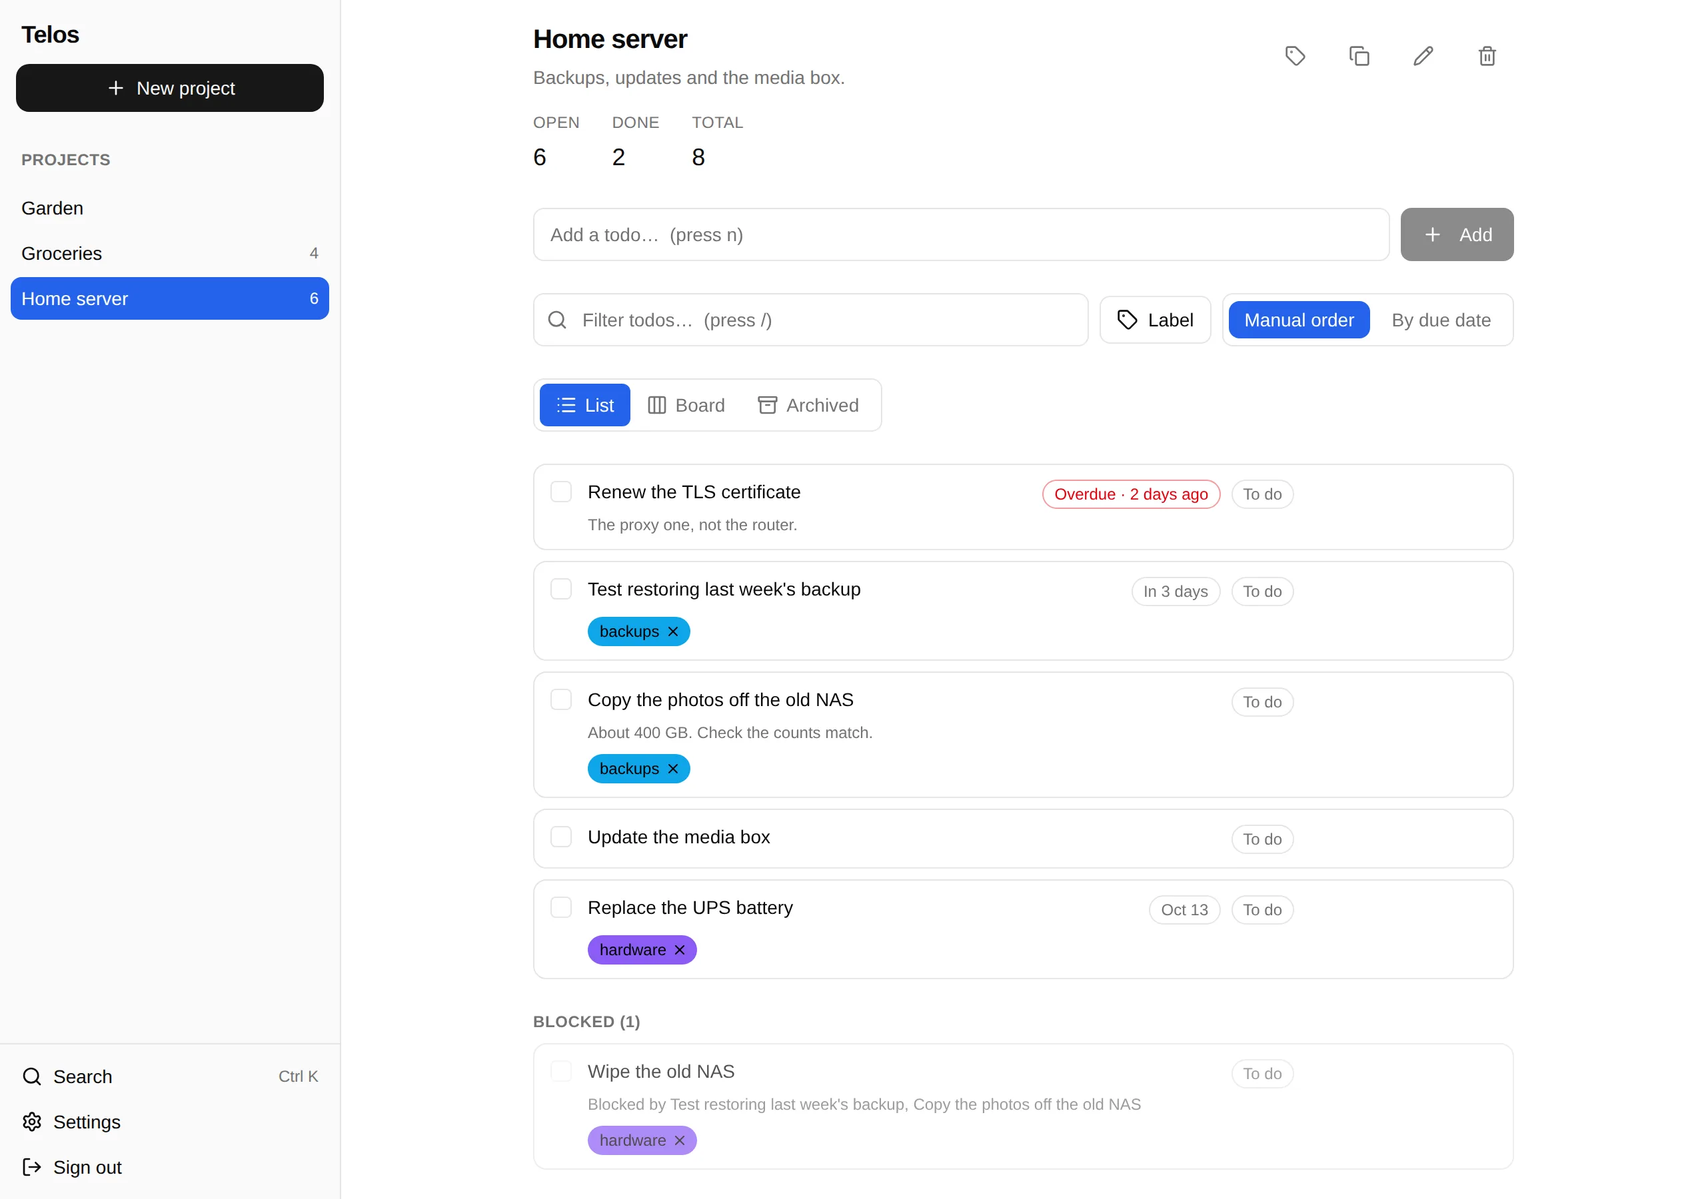
Task: Remove backups label from Test restoring backup
Action: point(673,631)
